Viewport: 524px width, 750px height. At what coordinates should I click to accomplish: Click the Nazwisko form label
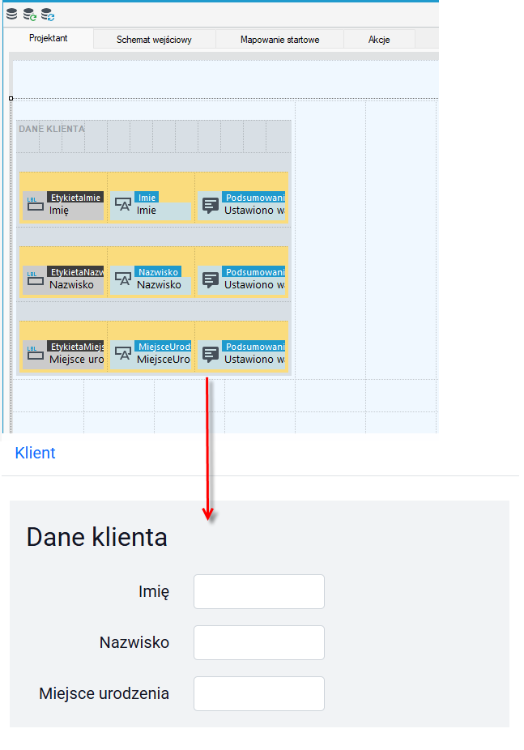tap(134, 642)
